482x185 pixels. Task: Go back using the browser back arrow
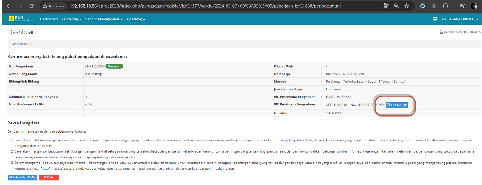pos(9,6)
